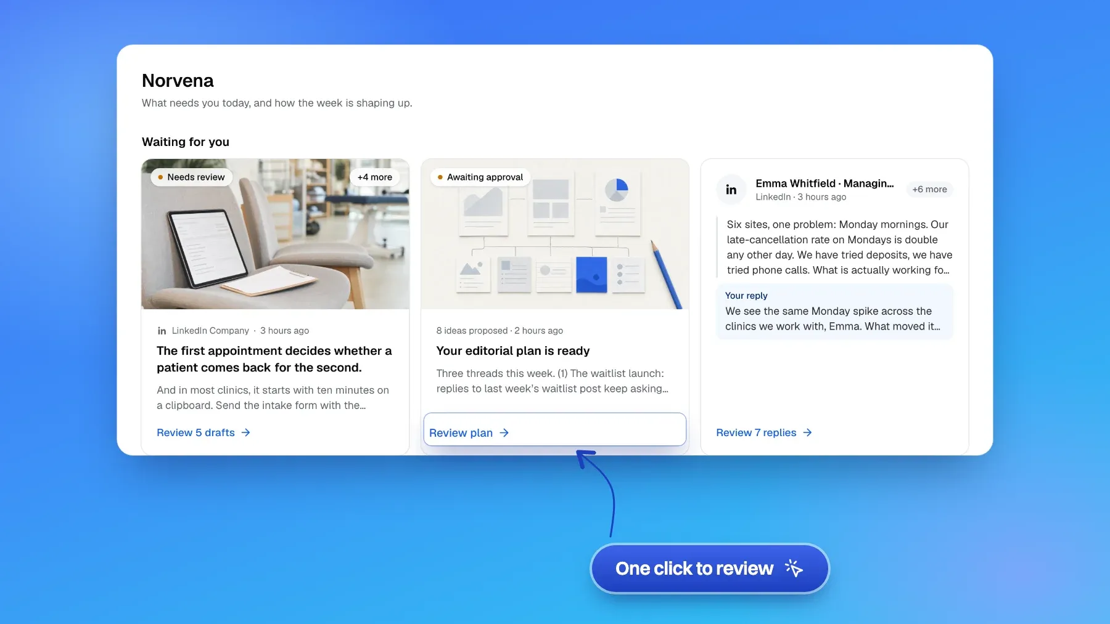Click the cursor sparkle icon in One click to review
The height and width of the screenshot is (624, 1110).
pos(794,568)
